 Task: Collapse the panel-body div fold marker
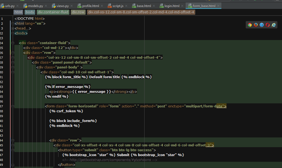[x=13, y=67]
